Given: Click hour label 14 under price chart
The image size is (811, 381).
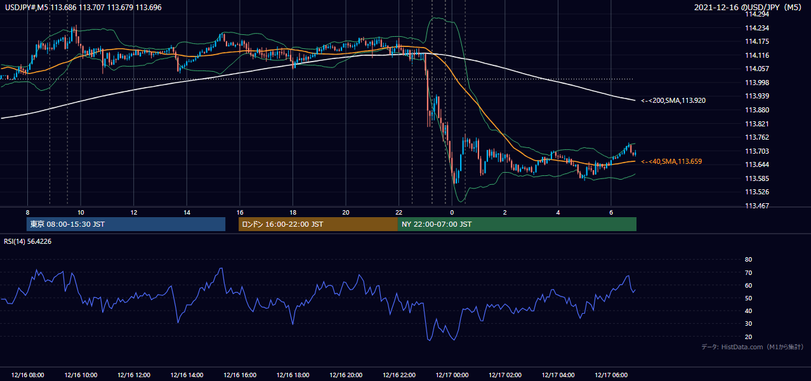Looking at the screenshot, I should [187, 211].
